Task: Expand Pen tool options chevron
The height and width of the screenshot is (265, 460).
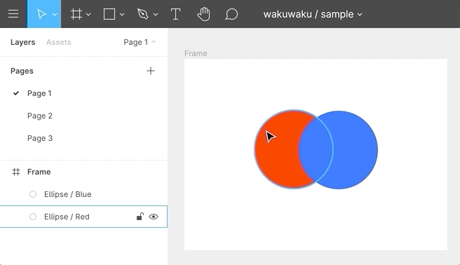Action: tap(156, 14)
